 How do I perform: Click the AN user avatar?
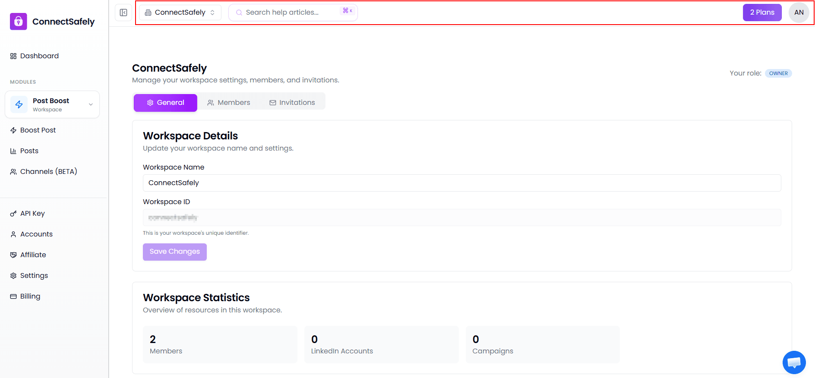[x=799, y=13]
